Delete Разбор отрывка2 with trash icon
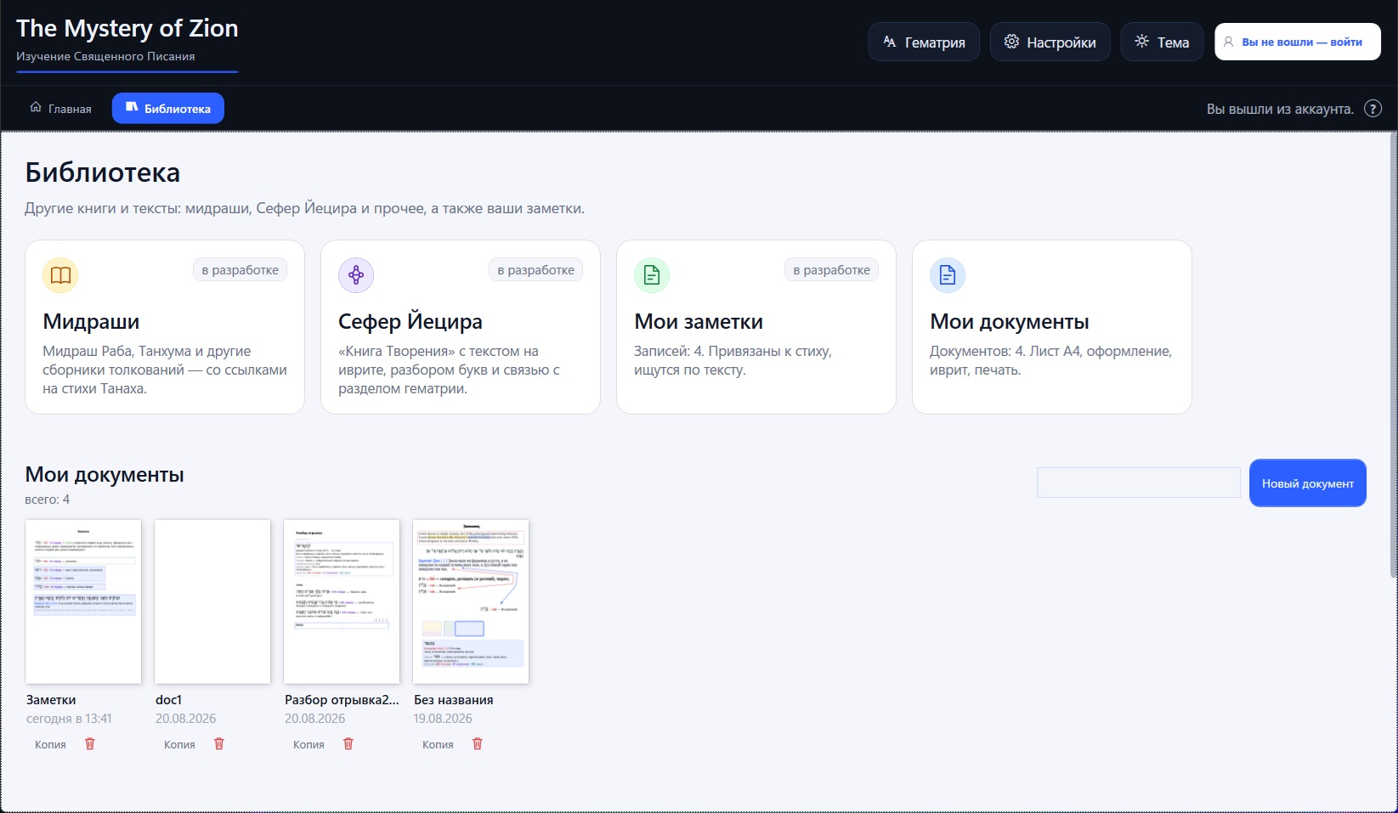The width and height of the screenshot is (1398, 813). click(348, 743)
